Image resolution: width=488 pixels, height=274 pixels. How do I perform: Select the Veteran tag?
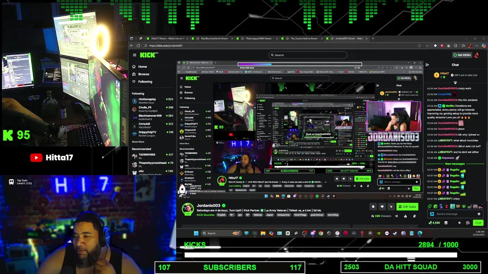[x=258, y=215]
